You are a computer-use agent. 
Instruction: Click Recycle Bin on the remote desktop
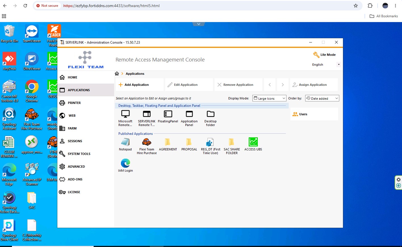coord(9,34)
